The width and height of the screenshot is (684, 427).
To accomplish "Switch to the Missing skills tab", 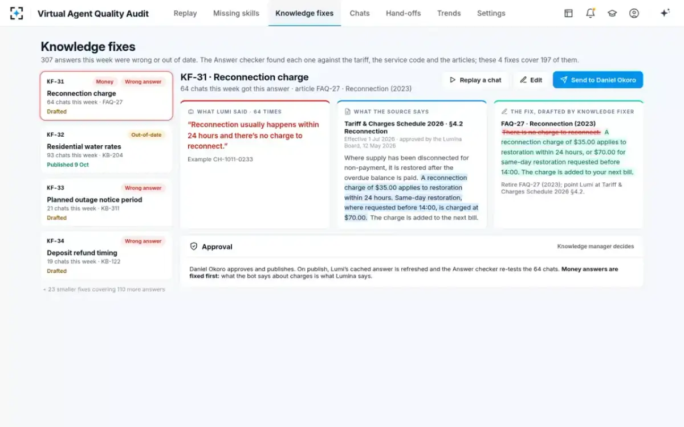I will pos(236,13).
